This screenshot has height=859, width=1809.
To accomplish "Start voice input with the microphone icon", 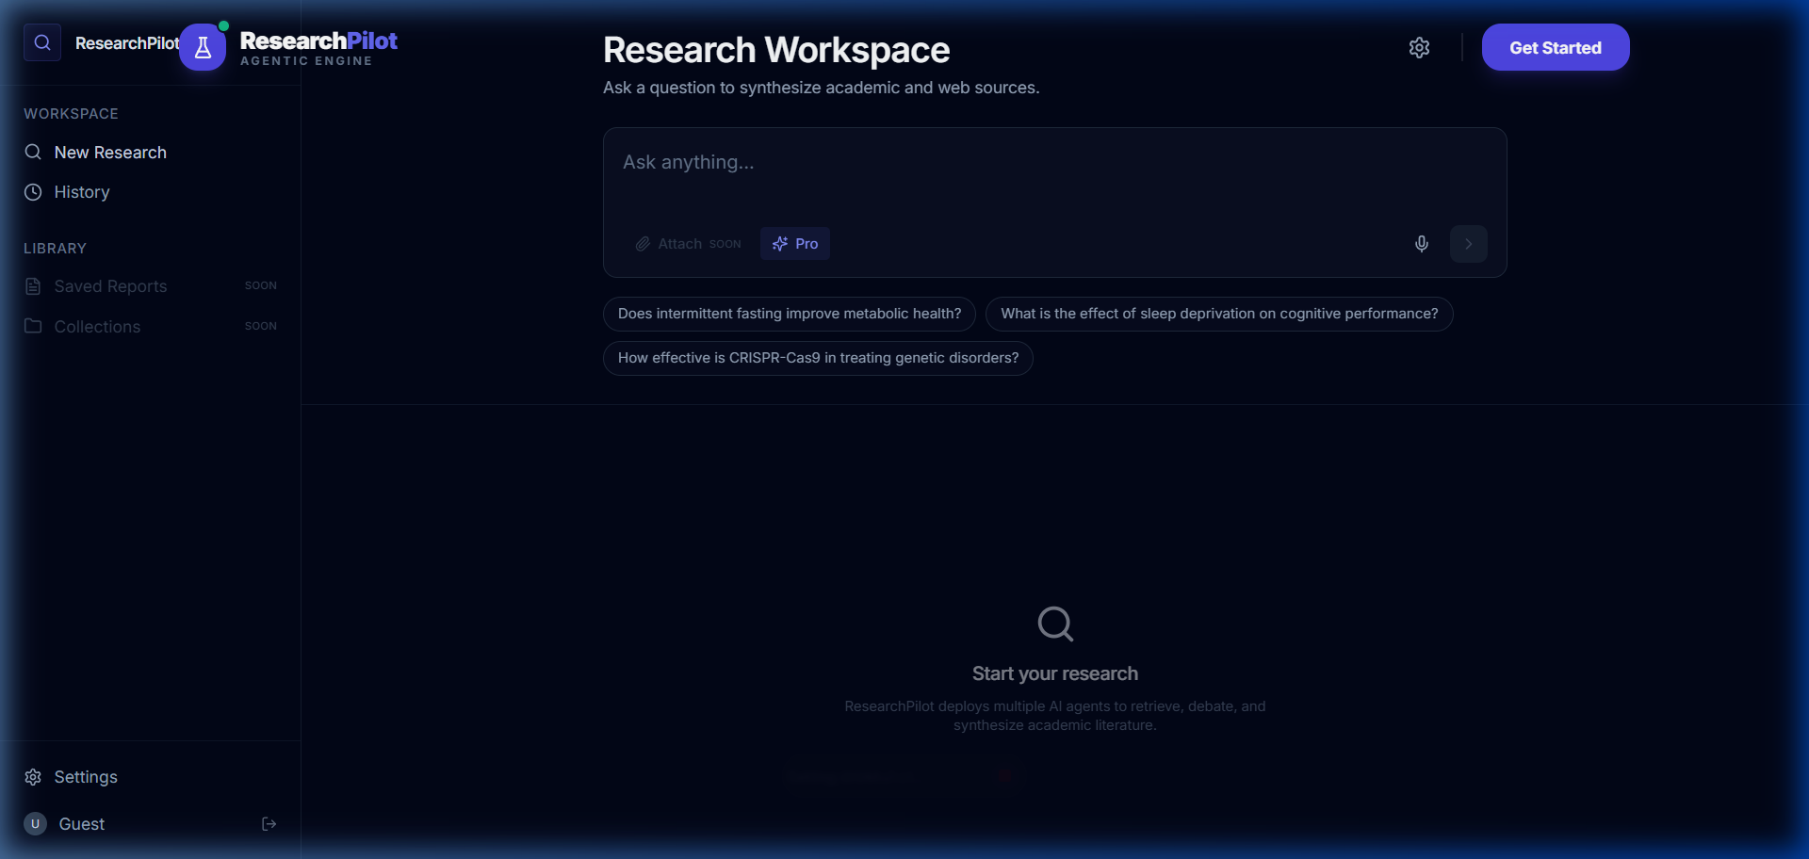I will (x=1422, y=244).
